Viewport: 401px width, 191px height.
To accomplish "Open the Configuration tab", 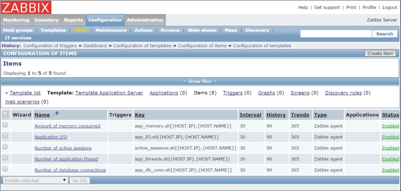I will click(x=105, y=20).
